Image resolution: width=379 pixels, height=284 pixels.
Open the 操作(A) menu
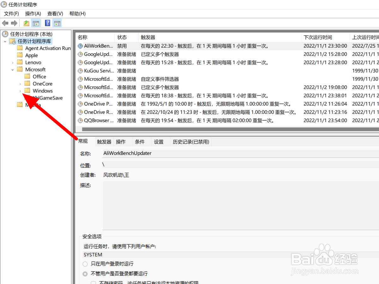point(33,14)
